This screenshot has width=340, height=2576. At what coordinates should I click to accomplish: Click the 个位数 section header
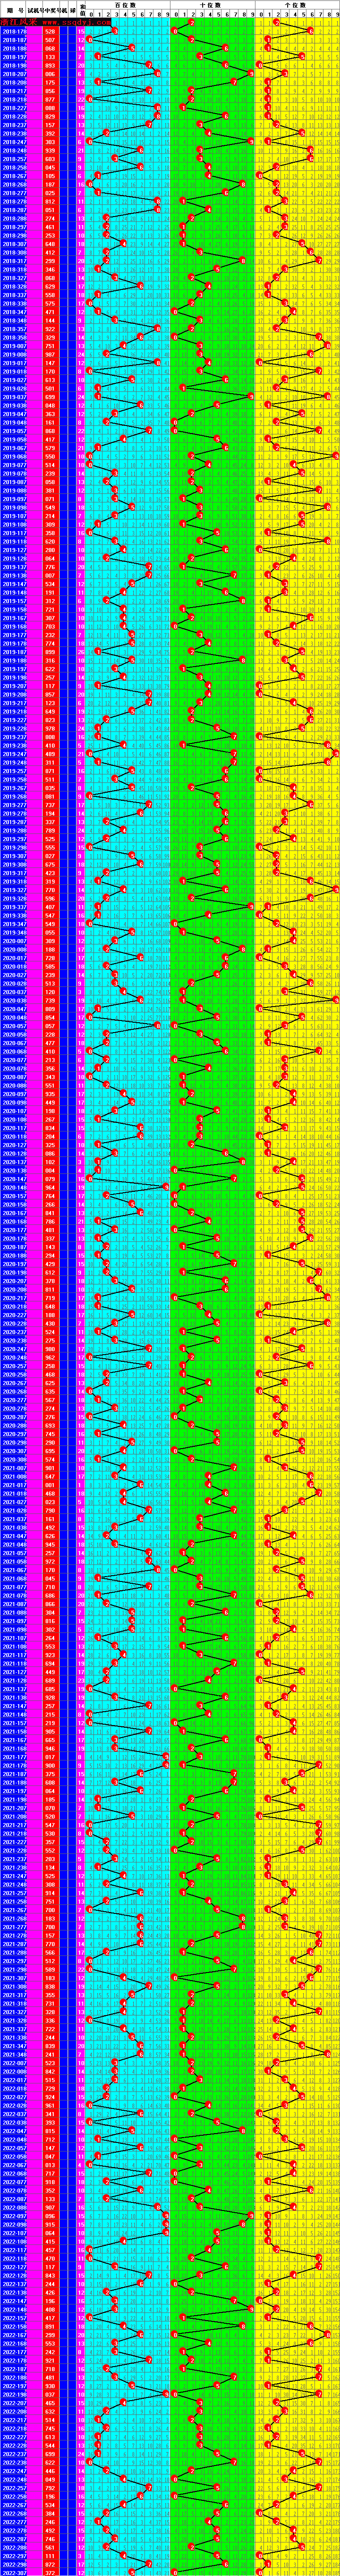pyautogui.click(x=296, y=5)
